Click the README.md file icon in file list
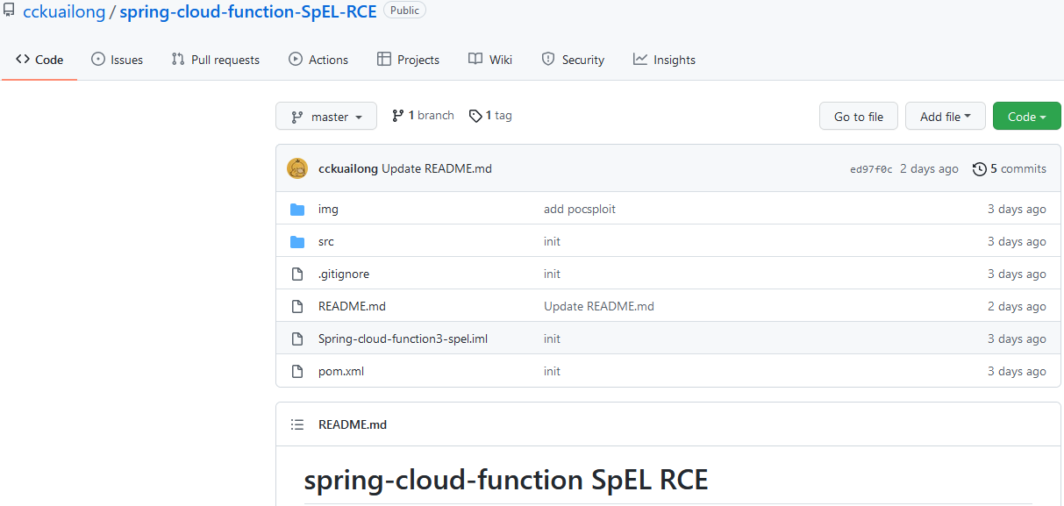This screenshot has height=506, width=1064. [x=297, y=307]
